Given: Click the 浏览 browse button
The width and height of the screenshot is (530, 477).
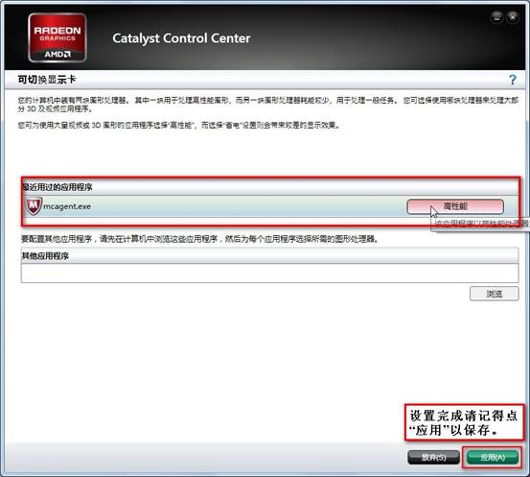Looking at the screenshot, I should [494, 294].
